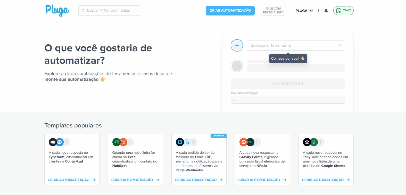Click the ORIGINAL badge on the Omie template
Image resolution: width=406 pixels, height=195 pixels.
pos(219,136)
